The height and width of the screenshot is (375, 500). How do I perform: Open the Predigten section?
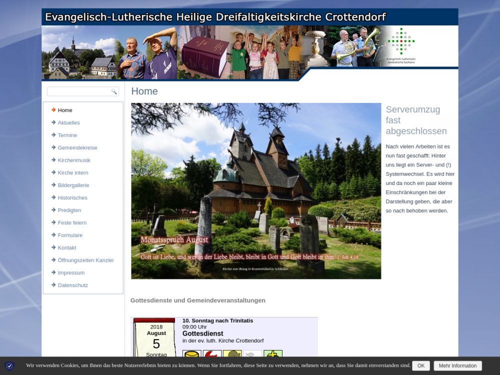click(x=69, y=210)
